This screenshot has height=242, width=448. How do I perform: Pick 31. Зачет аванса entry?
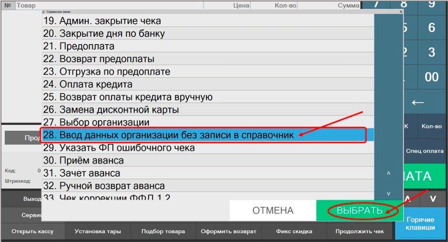[208, 173]
